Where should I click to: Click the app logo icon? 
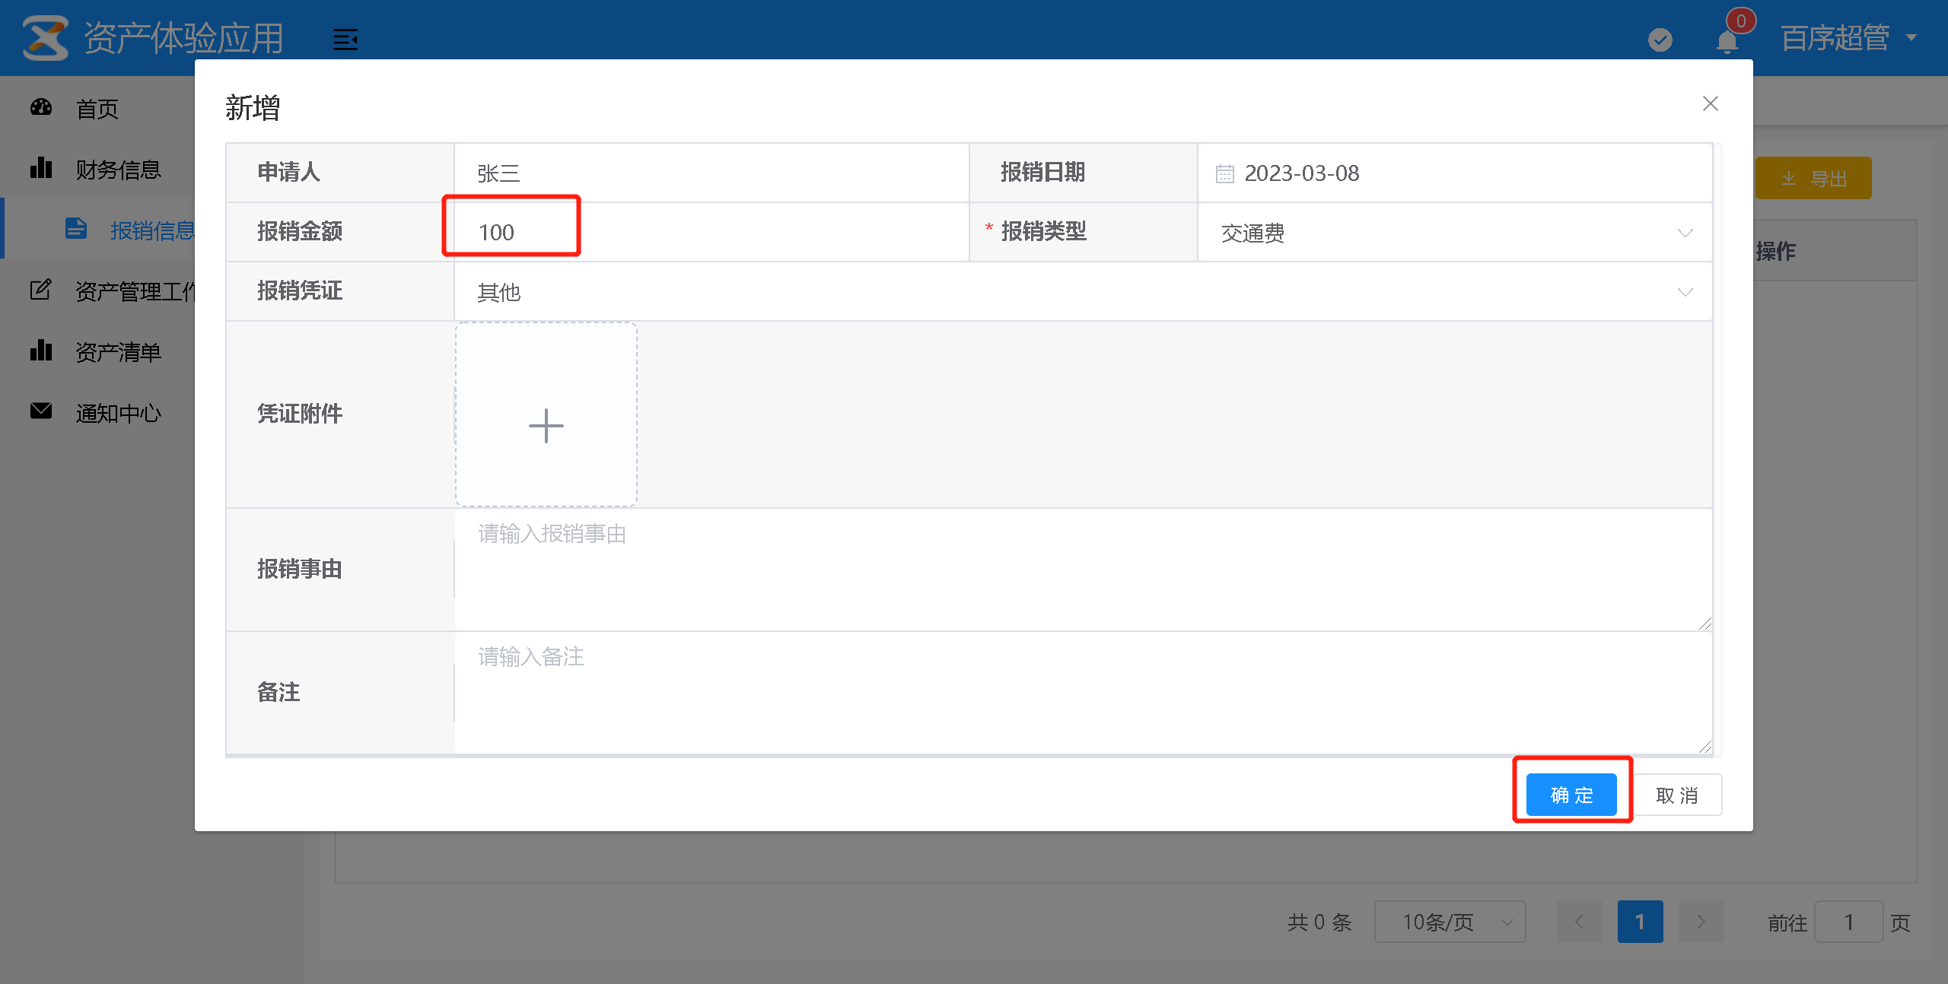coord(45,38)
